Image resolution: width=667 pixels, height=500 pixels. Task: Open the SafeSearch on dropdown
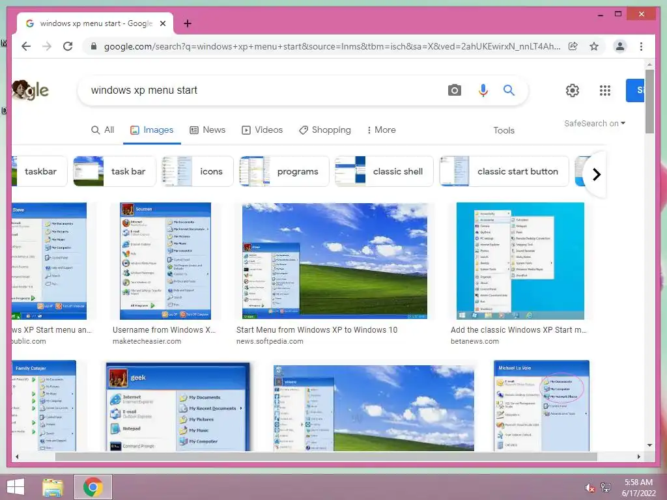pos(595,123)
